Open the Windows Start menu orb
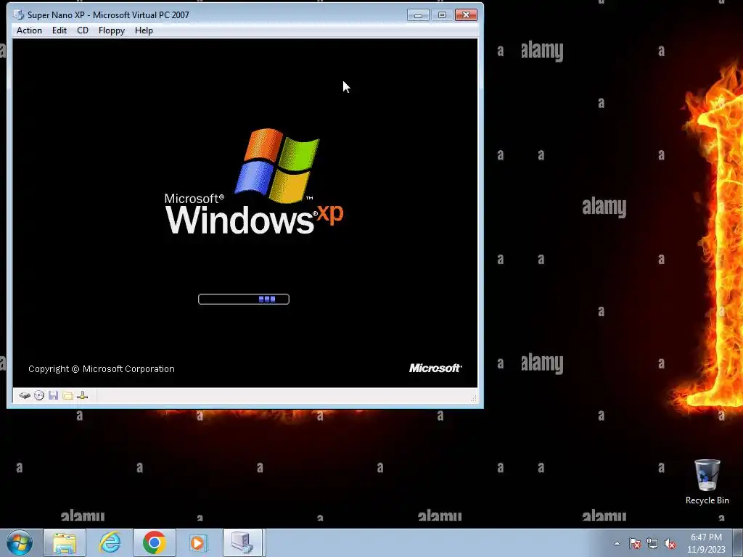 coord(20,542)
